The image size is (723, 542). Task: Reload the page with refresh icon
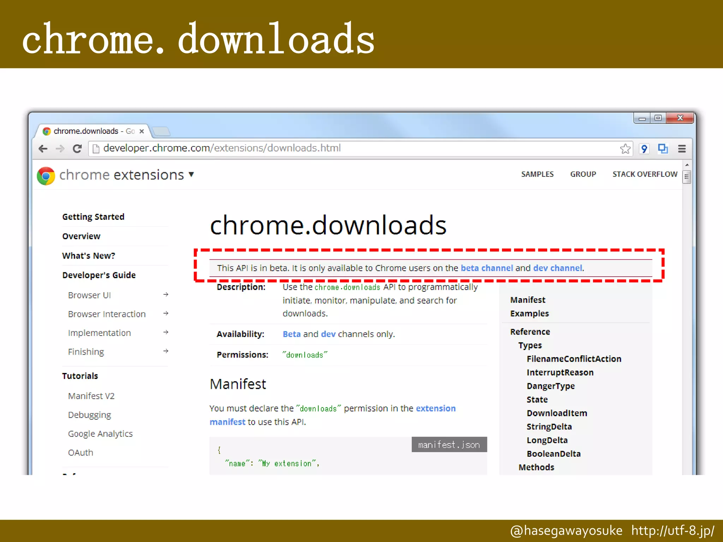77,149
